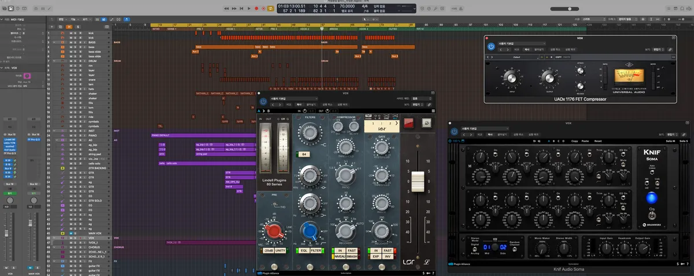Open the Lindell header Edit view dropdown
This screenshot has width=694, height=276.
(418, 105)
